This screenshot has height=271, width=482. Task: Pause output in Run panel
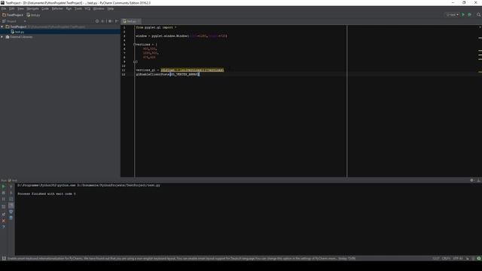click(4, 199)
